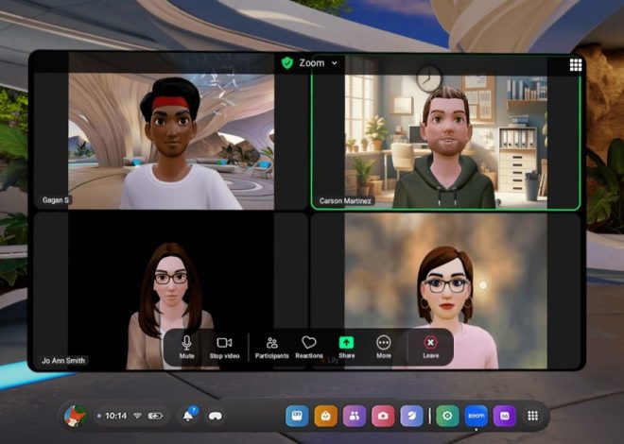Open the Reactions heart menu
The height and width of the screenshot is (444, 624).
pos(309,347)
